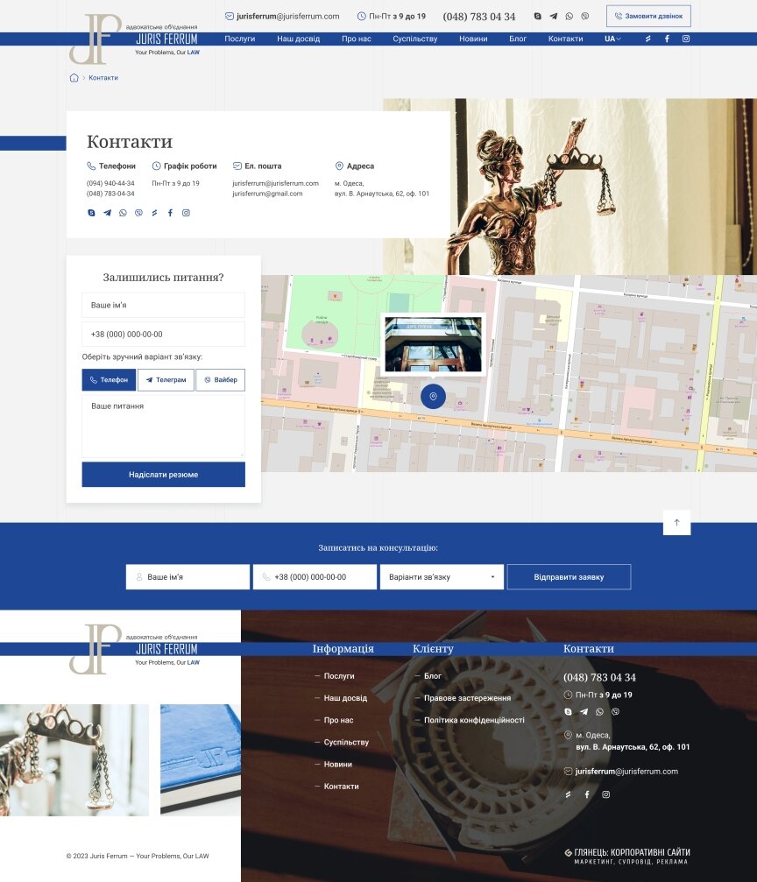Screen dimensions: 757x882
Task: Open footer link Правове застереження
Action: (467, 698)
